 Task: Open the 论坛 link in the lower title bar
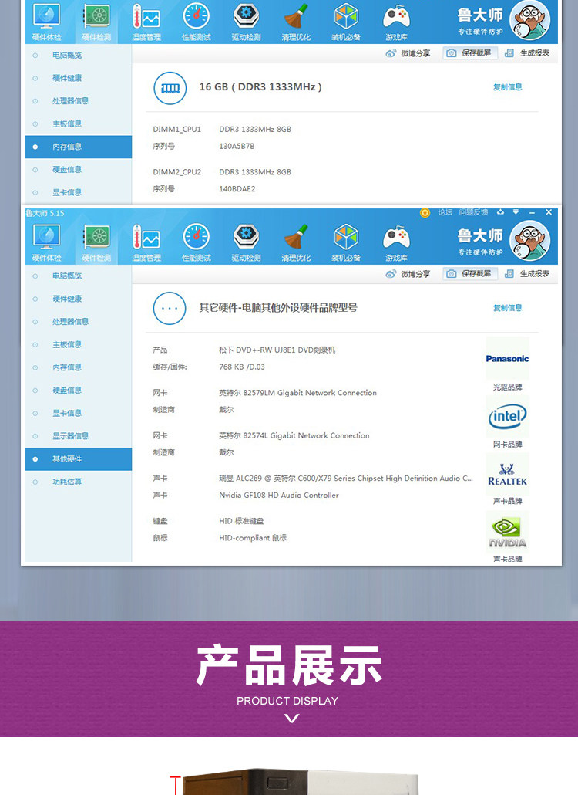click(445, 212)
